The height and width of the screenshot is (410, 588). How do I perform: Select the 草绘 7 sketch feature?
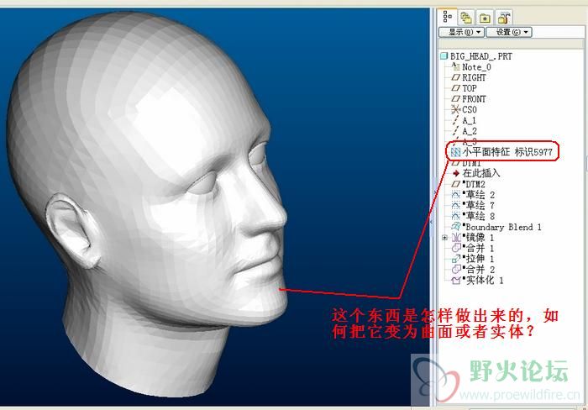click(x=473, y=206)
